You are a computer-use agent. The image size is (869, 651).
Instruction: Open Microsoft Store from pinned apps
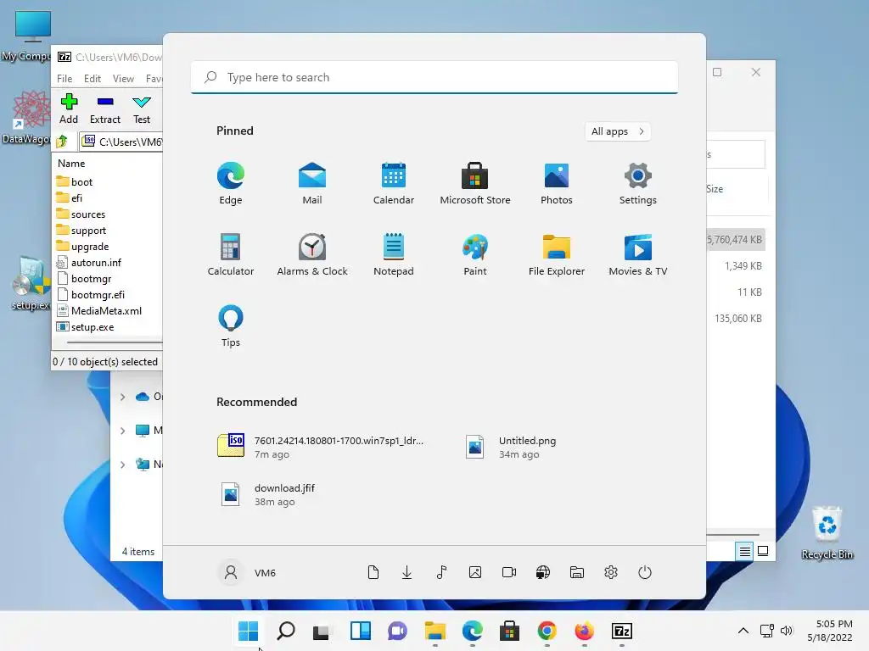pos(475,183)
